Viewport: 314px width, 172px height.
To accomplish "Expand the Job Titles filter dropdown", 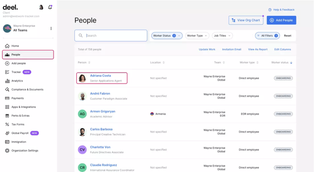I will point(222,36).
